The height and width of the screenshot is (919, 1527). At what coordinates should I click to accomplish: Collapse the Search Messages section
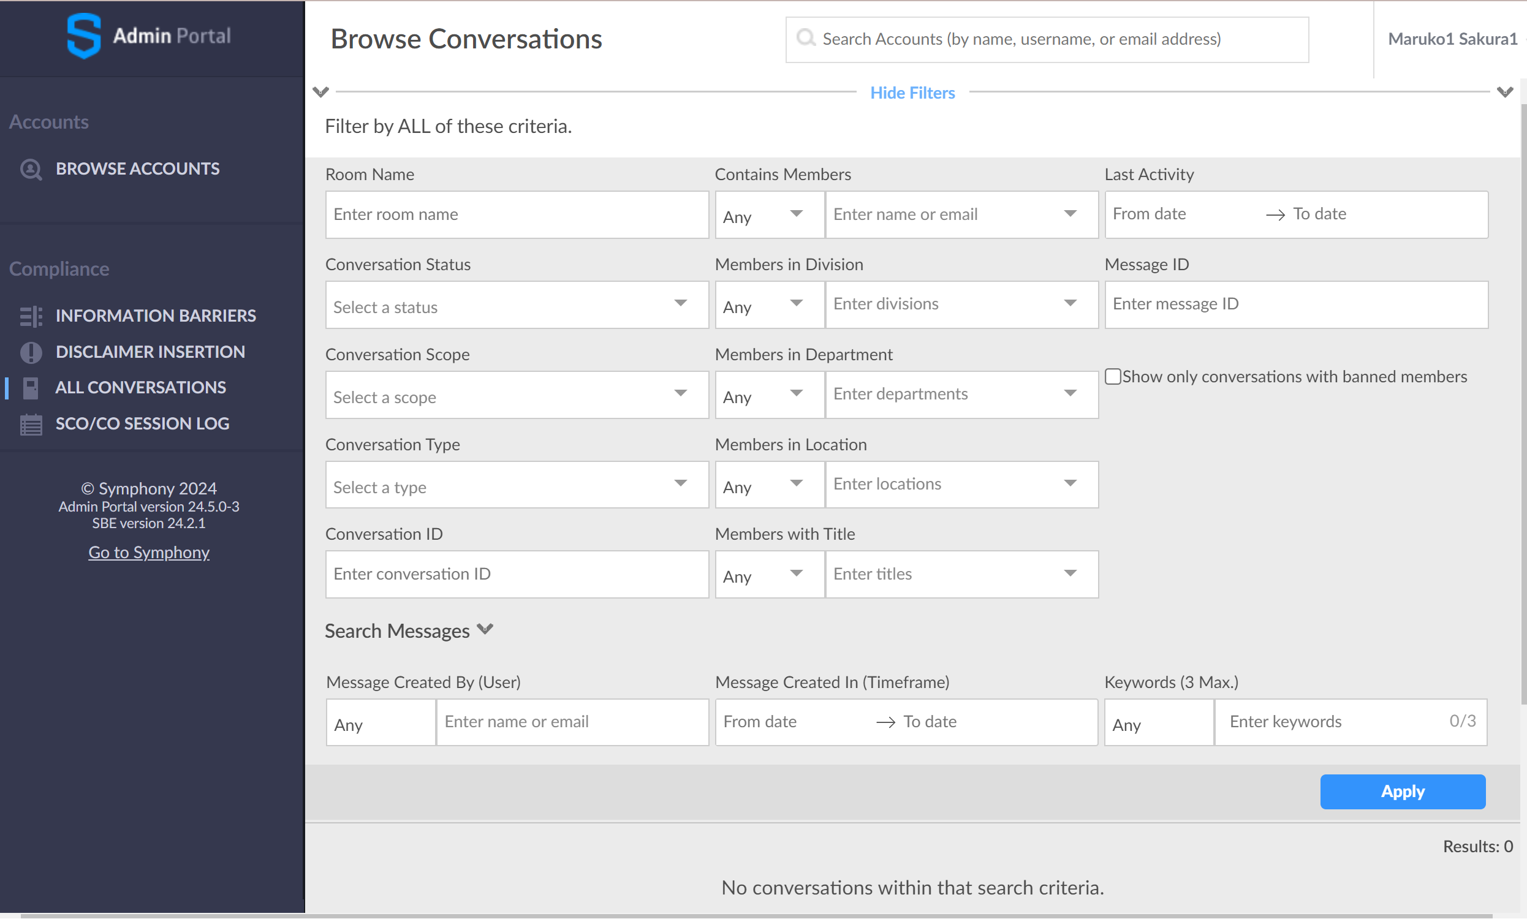pos(485,630)
